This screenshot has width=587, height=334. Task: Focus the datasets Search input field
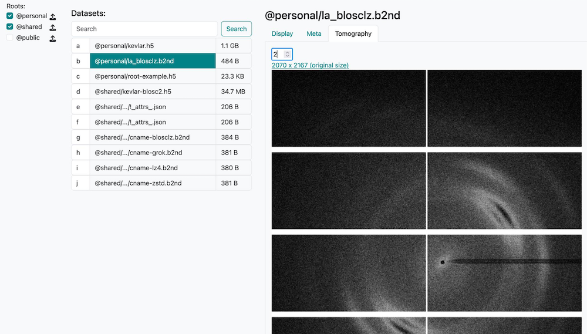(x=144, y=29)
